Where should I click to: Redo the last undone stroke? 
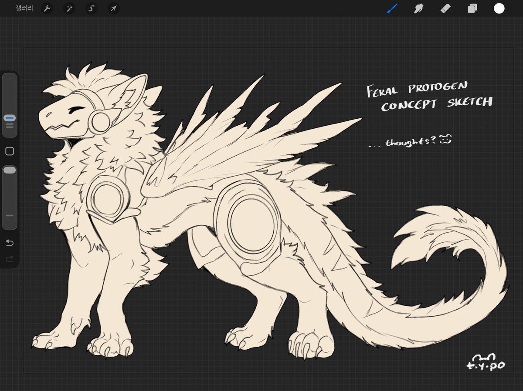click(x=10, y=259)
